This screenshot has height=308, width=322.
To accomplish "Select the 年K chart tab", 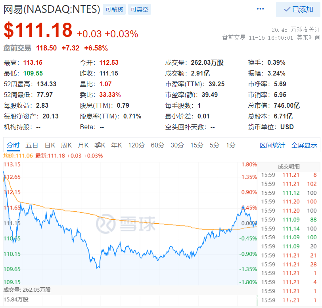I will (x=117, y=145).
